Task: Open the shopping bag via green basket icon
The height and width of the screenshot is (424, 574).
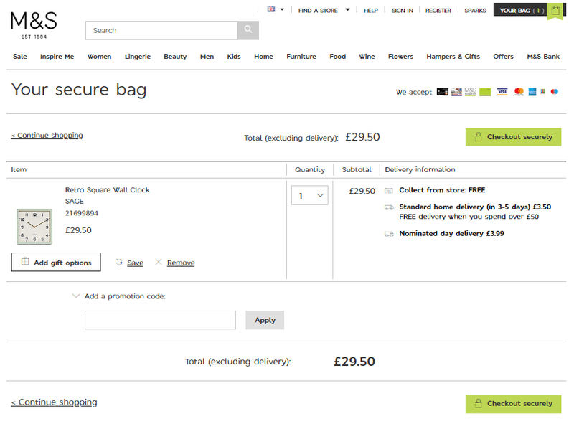Action: (x=555, y=11)
